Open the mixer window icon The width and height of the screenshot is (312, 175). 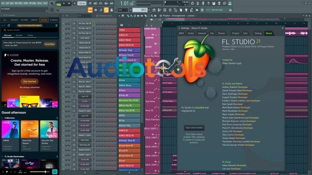click(170, 10)
